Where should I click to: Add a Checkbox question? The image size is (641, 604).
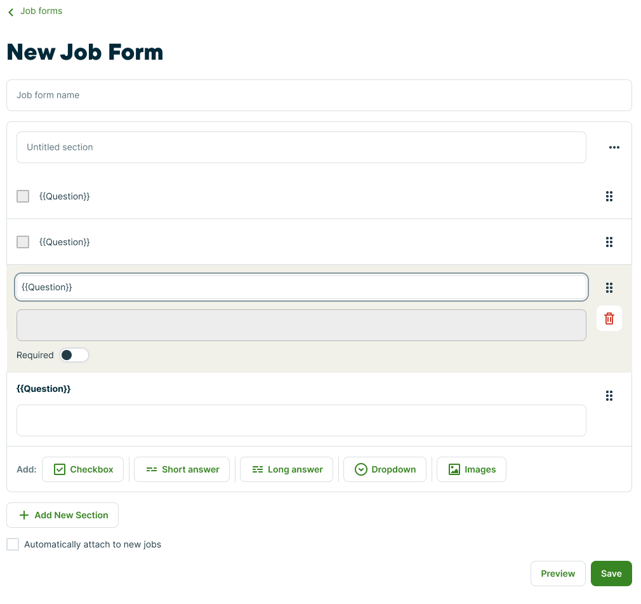click(83, 470)
